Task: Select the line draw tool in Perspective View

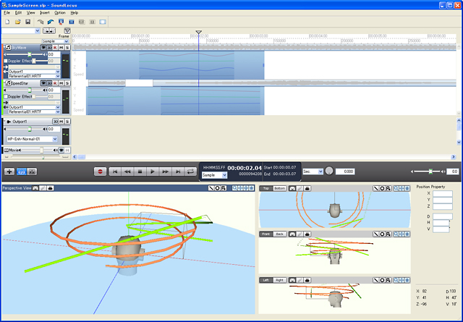Action: [211, 188]
